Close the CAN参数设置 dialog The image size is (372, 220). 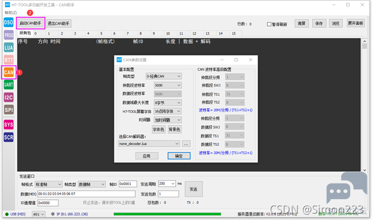[251, 60]
